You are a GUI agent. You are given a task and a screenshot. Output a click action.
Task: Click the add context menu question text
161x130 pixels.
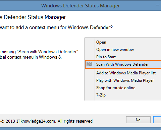(x=56, y=27)
